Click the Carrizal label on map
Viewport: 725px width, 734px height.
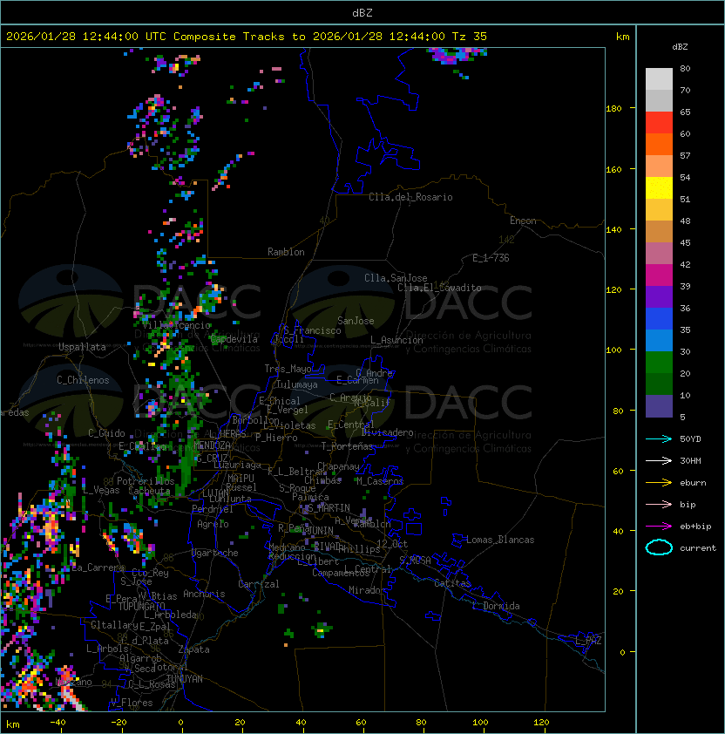pyautogui.click(x=258, y=584)
